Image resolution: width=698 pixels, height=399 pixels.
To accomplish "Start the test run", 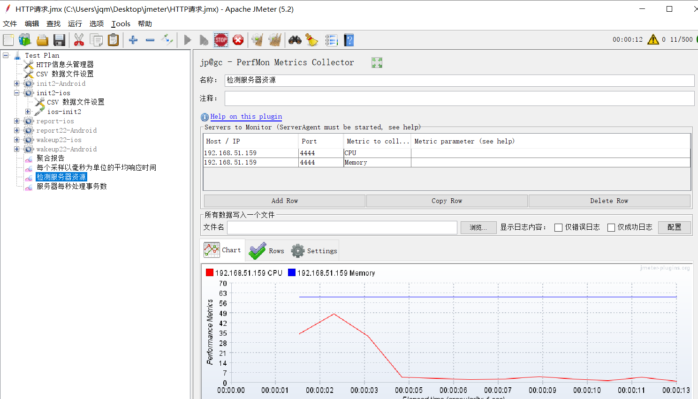I will pyautogui.click(x=187, y=40).
